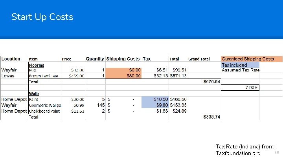The height and width of the screenshot is (159, 283).
Task: Select the 7.00% assumed tax rate cell
Action: pyautogui.click(x=240, y=88)
